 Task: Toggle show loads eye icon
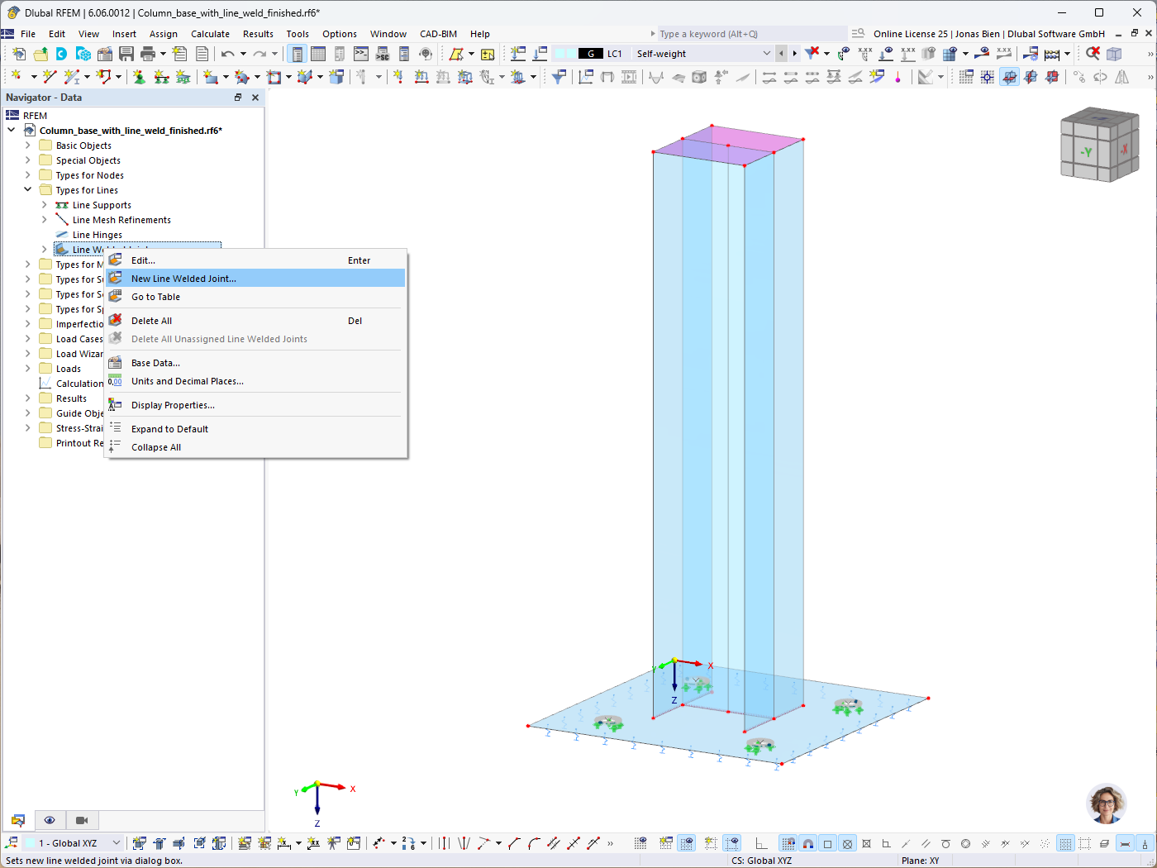click(885, 54)
